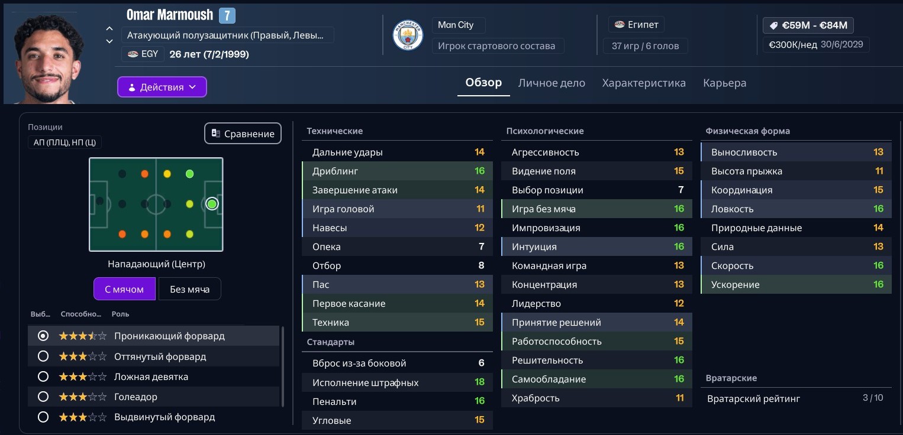Select the highlighted striker position dot on pitch
Image resolution: width=903 pixels, height=435 pixels.
212,204
